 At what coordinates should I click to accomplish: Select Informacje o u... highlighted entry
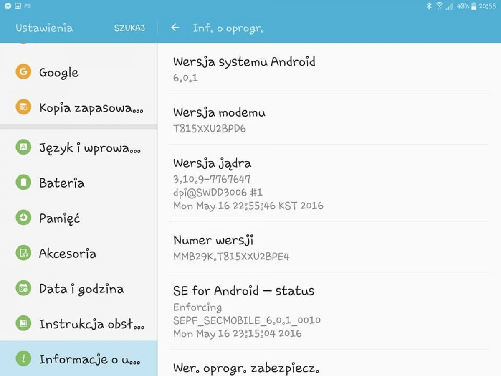point(78,358)
